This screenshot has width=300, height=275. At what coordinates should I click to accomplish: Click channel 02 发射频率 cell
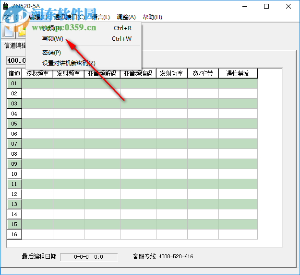point(69,93)
